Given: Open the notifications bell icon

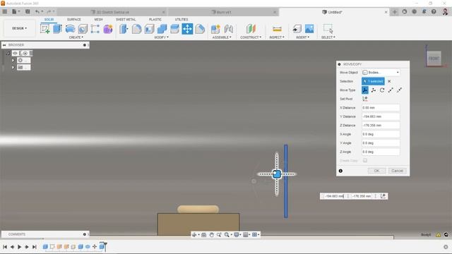Looking at the screenshot, I should (424, 12).
